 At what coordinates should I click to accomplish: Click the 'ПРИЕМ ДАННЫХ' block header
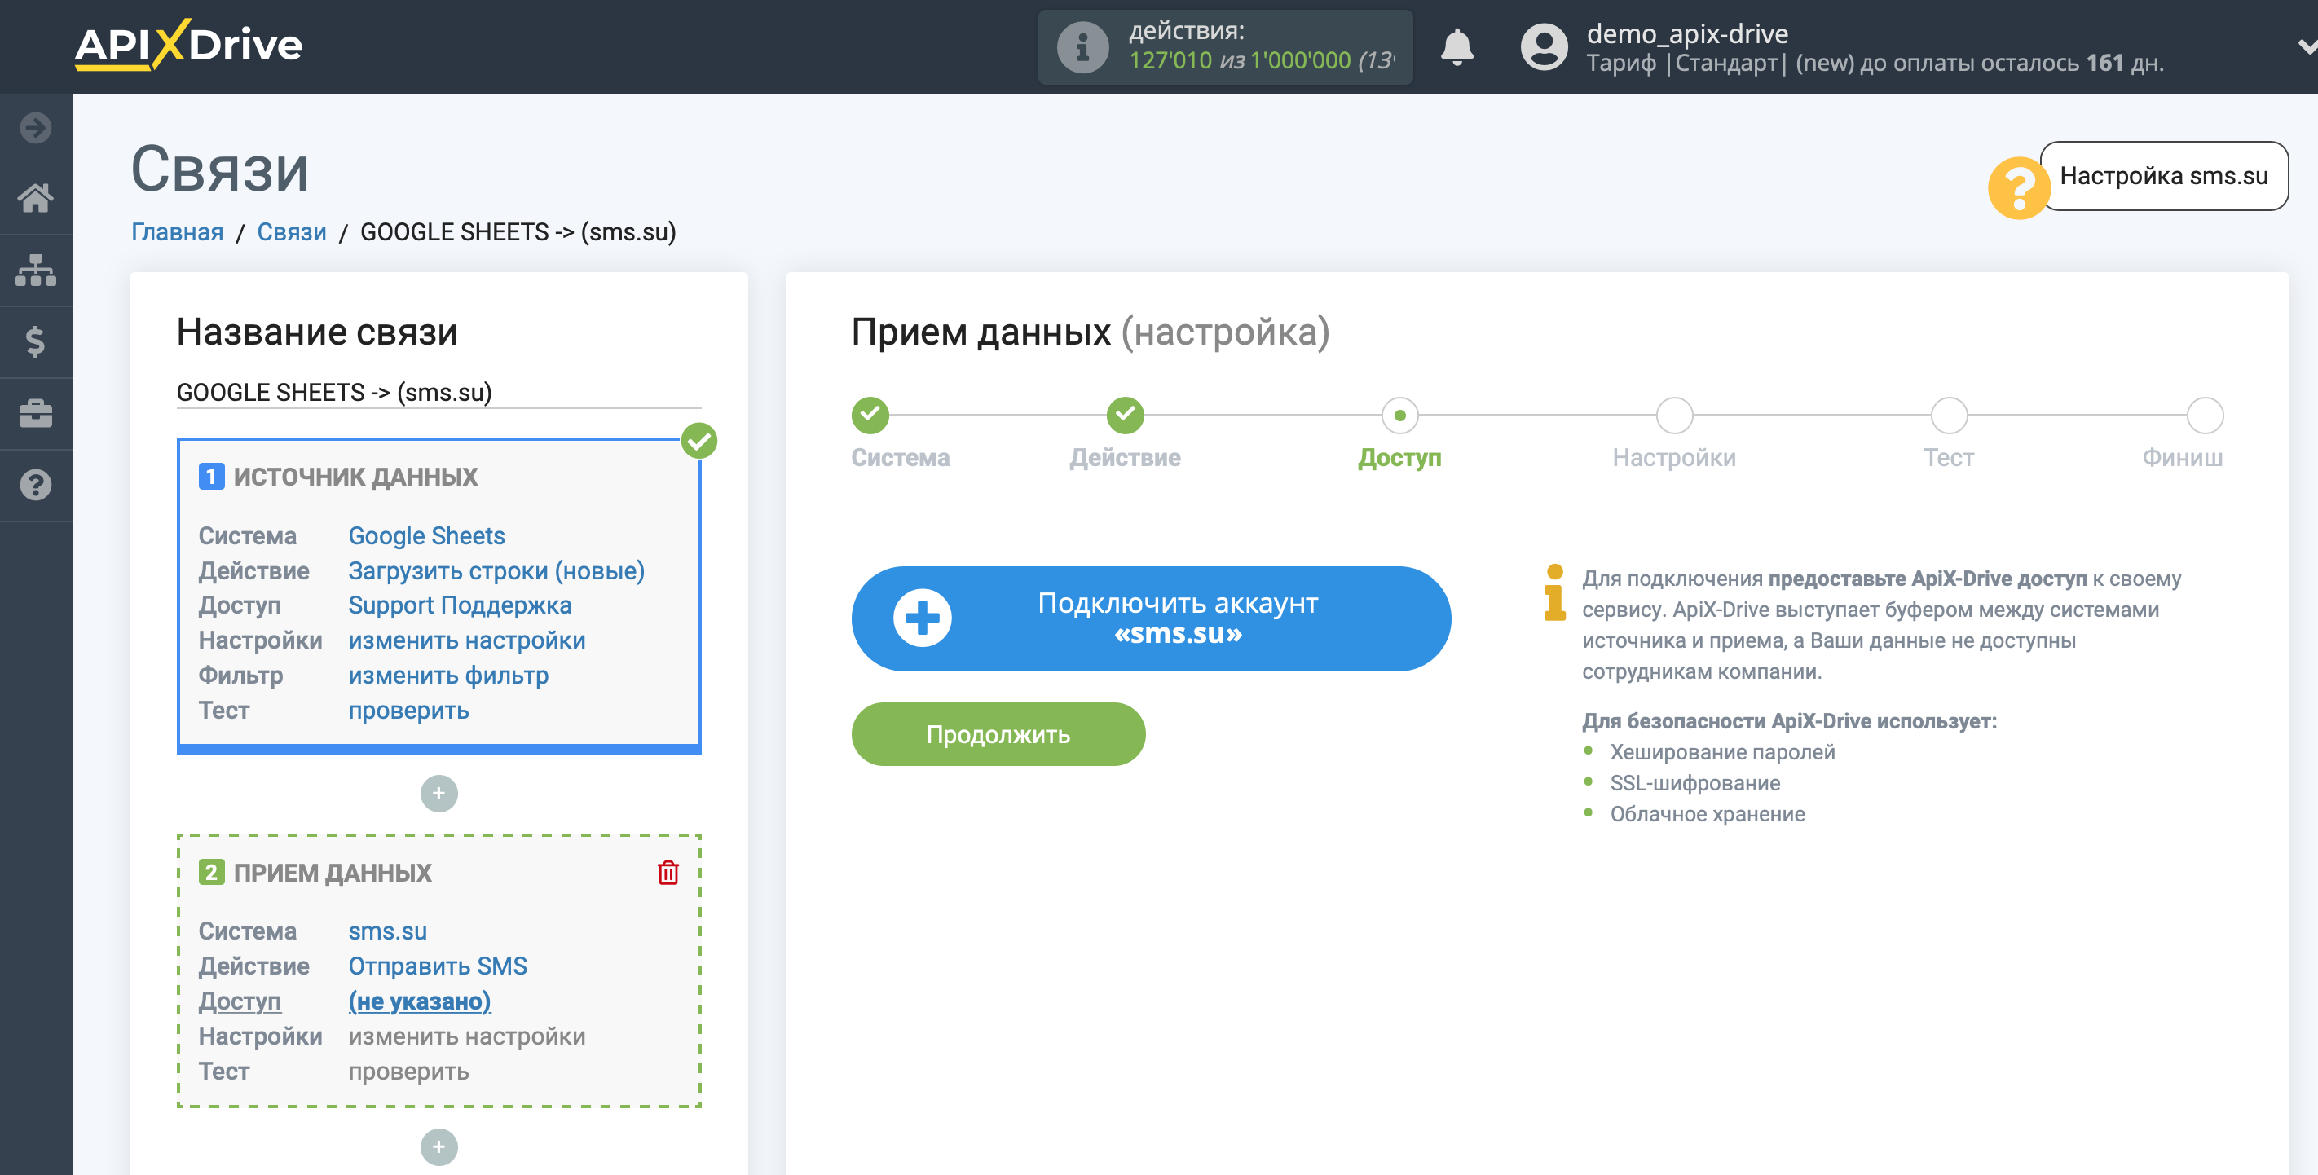tap(332, 873)
